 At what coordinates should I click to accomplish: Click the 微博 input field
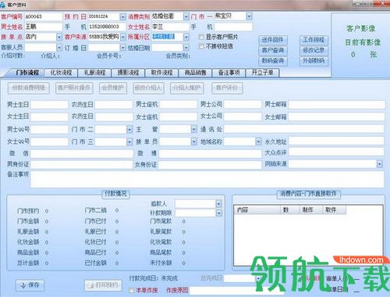point(210,154)
